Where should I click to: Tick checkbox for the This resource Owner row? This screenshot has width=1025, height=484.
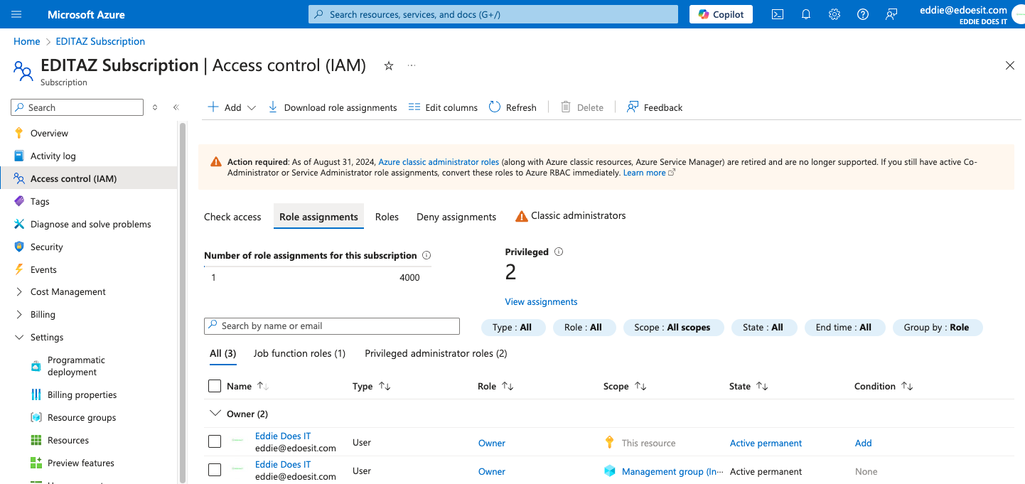point(215,442)
